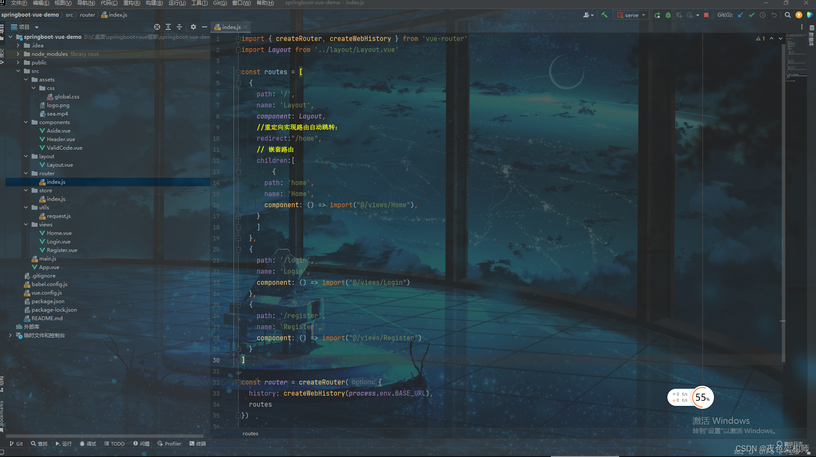Click the Select Opened File crosshair icon
Viewport: 816px width, 457px height.
pos(157,27)
